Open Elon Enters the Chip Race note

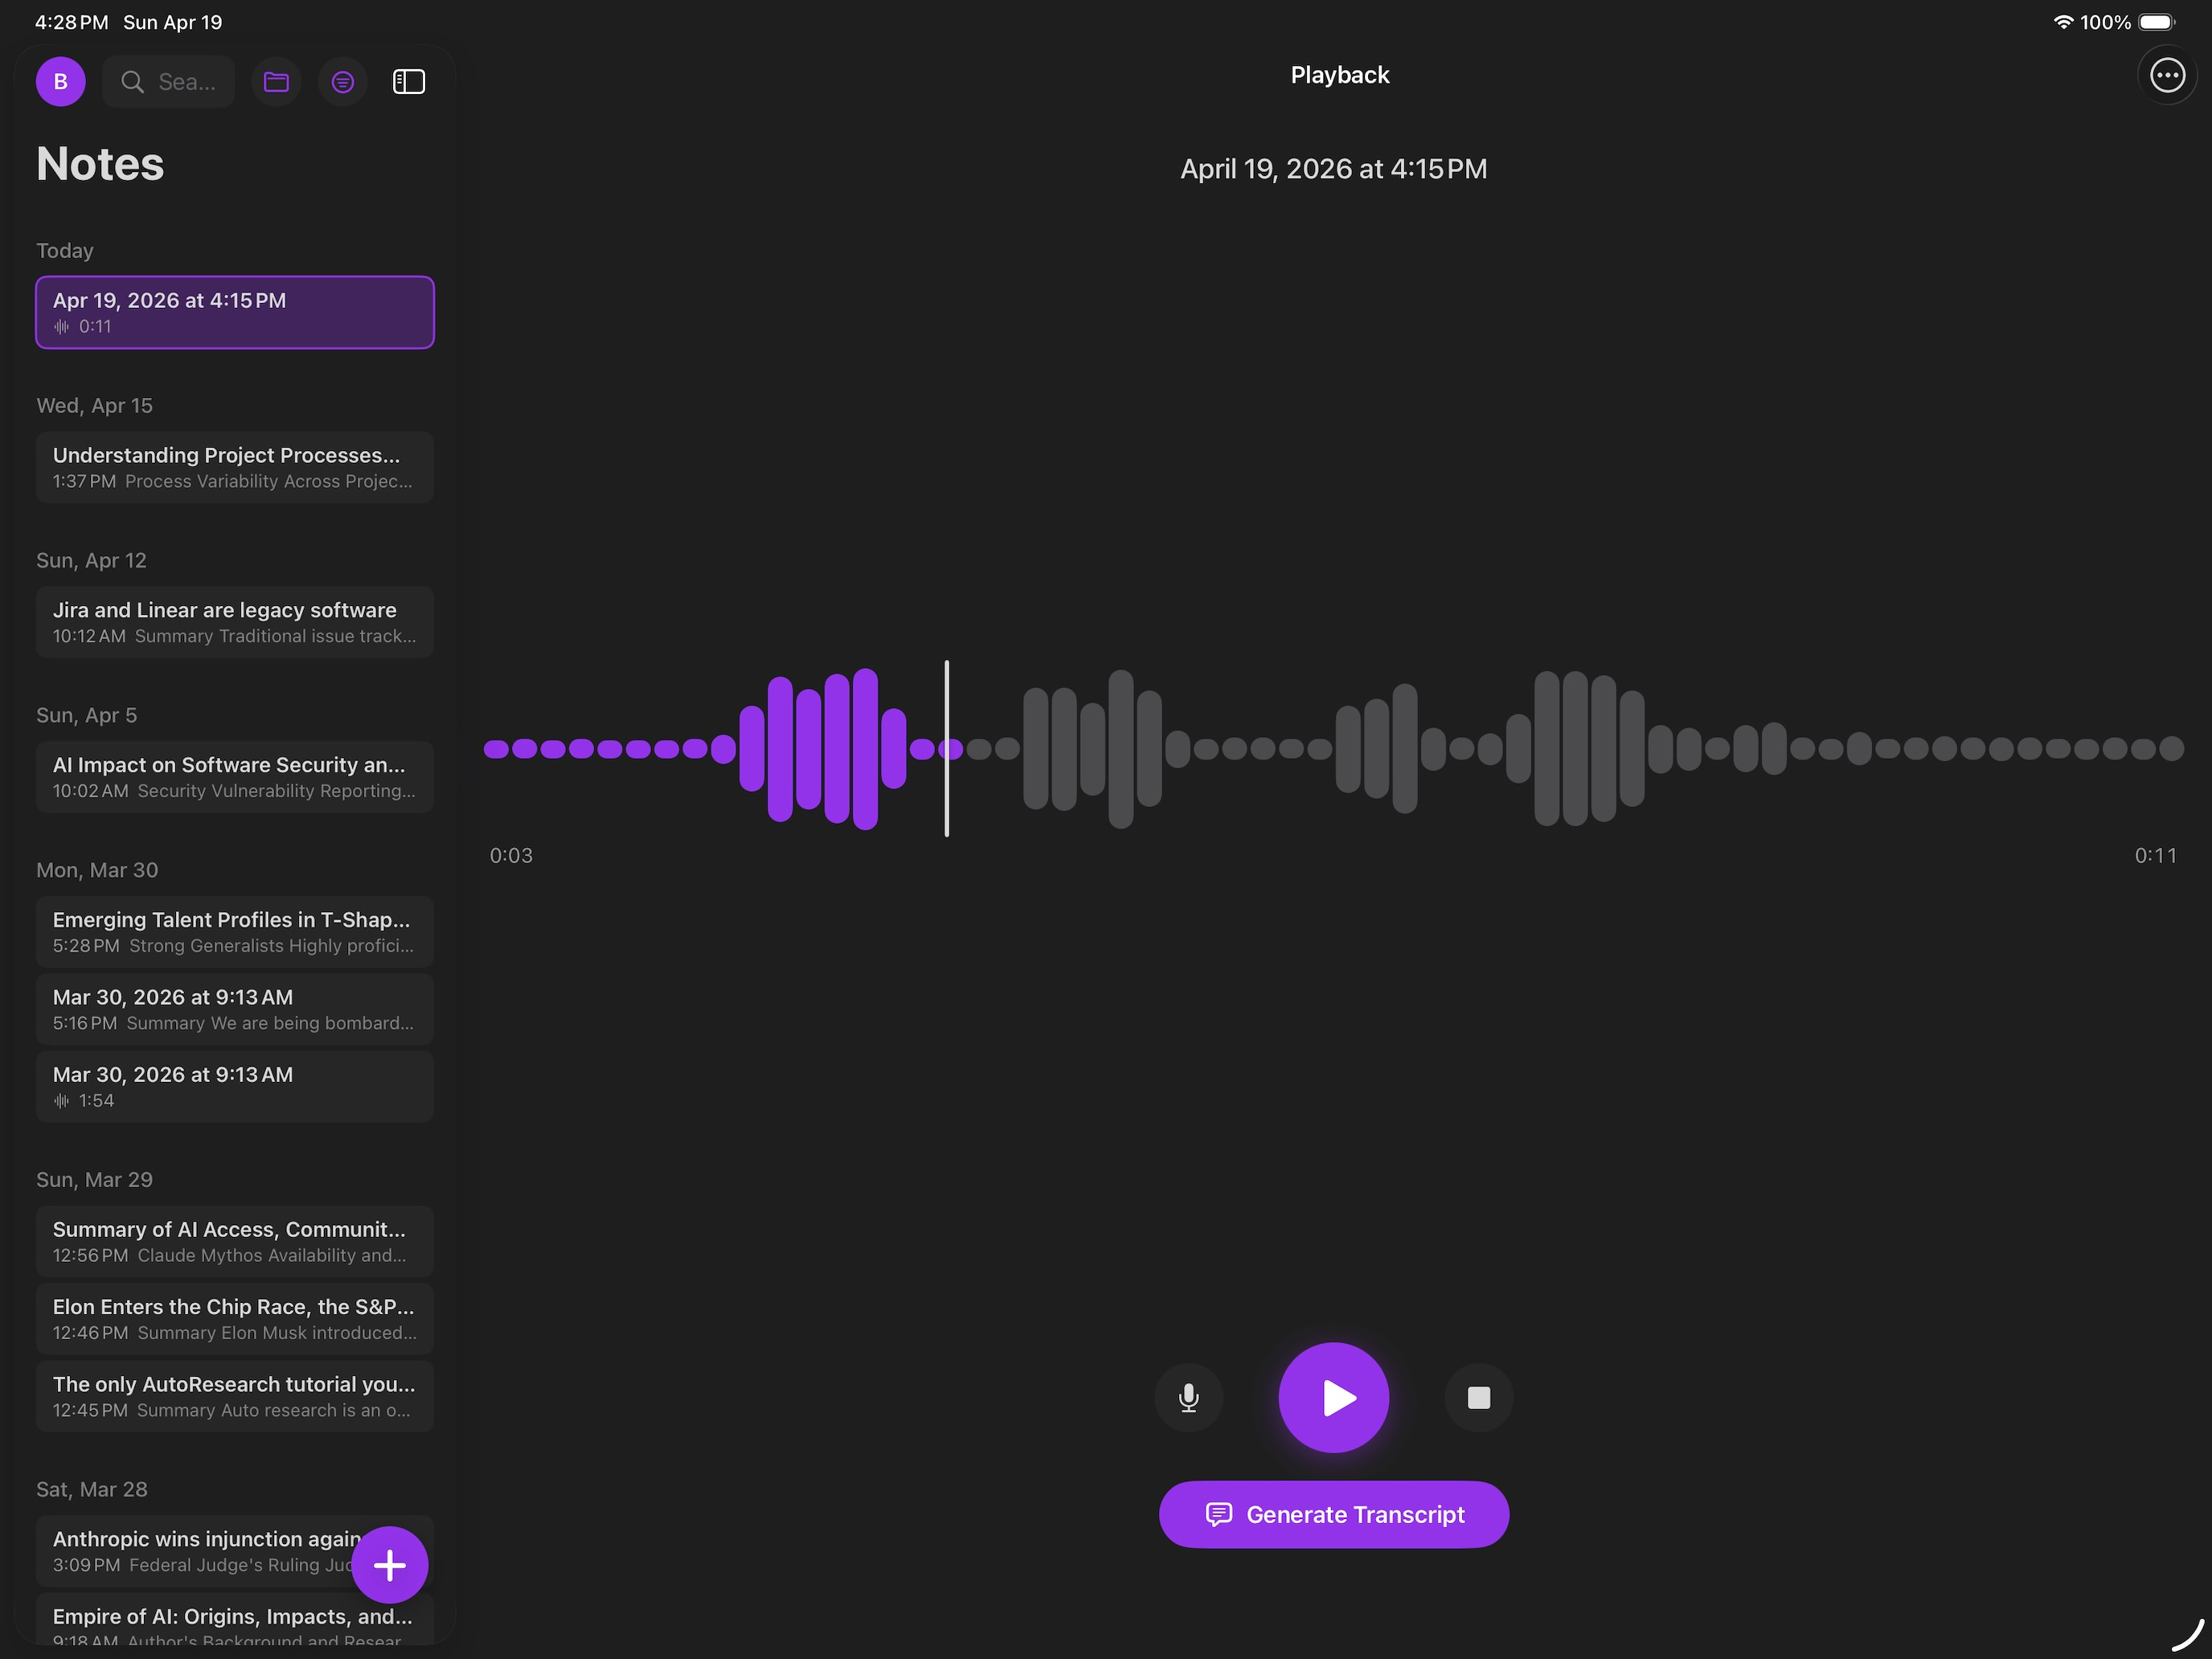(x=235, y=1319)
